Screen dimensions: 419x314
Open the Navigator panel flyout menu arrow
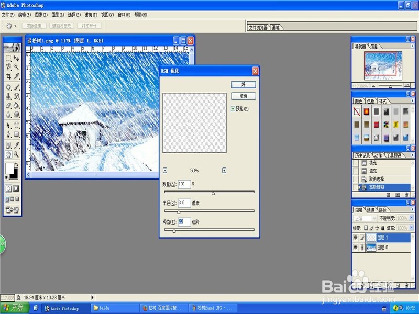click(412, 46)
